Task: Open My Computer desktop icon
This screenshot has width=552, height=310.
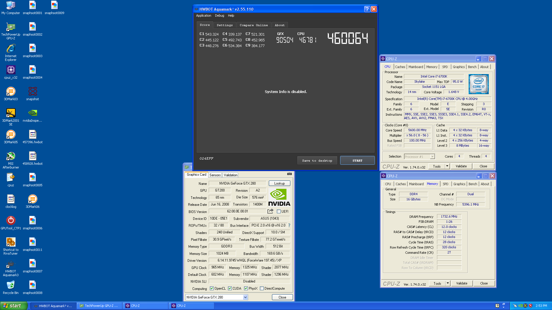Action: 11,8
